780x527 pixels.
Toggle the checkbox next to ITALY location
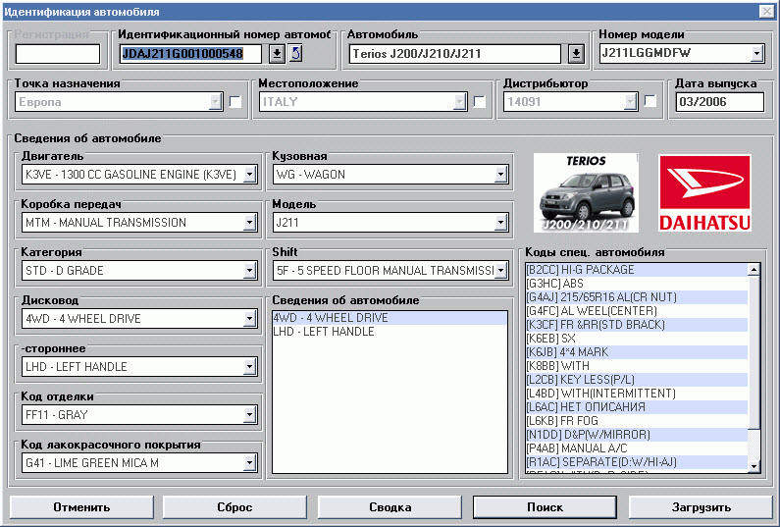(480, 101)
